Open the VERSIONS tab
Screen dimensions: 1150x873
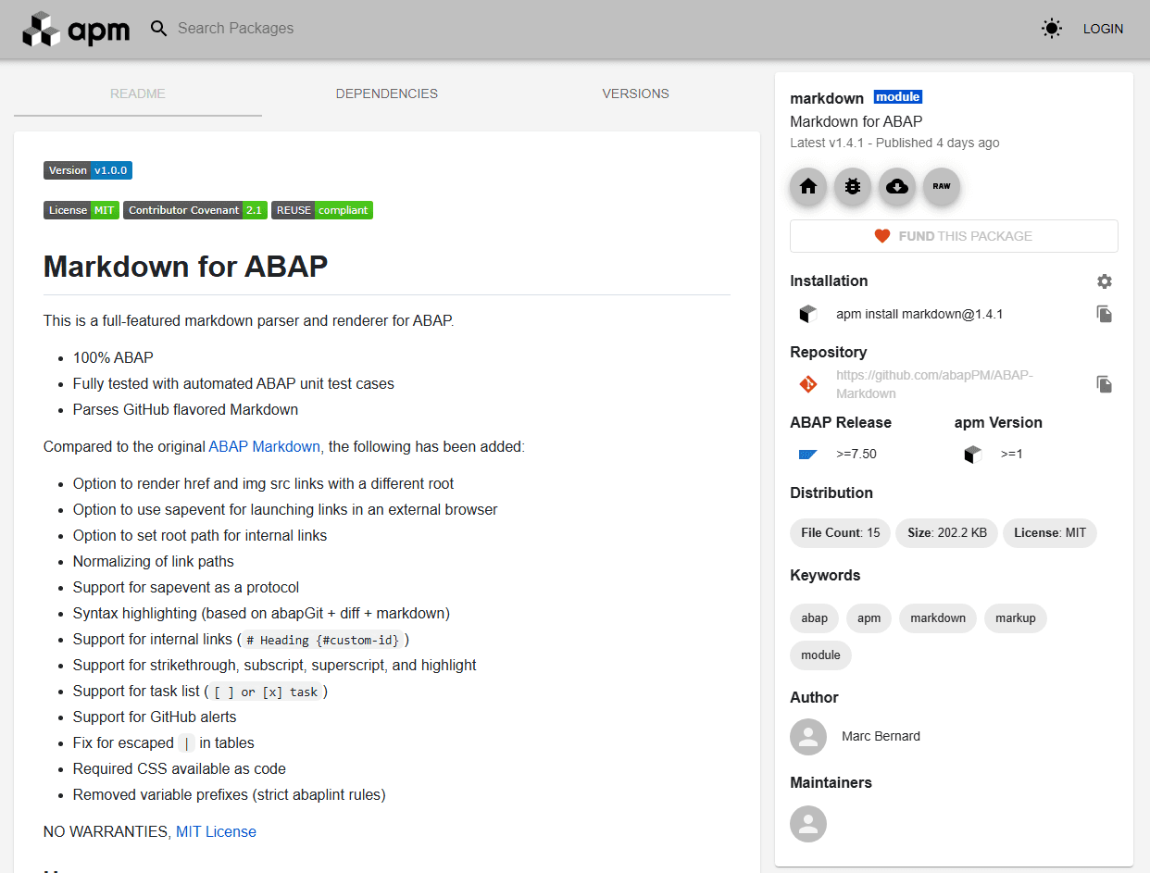click(635, 94)
